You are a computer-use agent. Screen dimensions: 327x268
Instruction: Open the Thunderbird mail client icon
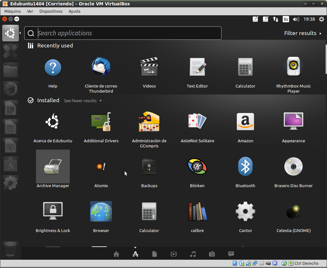click(101, 67)
